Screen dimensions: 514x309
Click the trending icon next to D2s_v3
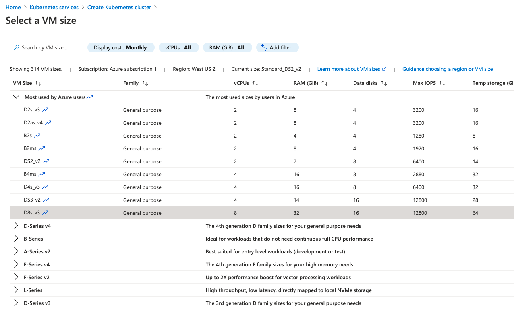pos(45,110)
